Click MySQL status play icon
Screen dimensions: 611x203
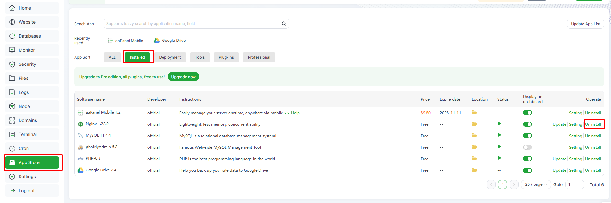(499, 135)
